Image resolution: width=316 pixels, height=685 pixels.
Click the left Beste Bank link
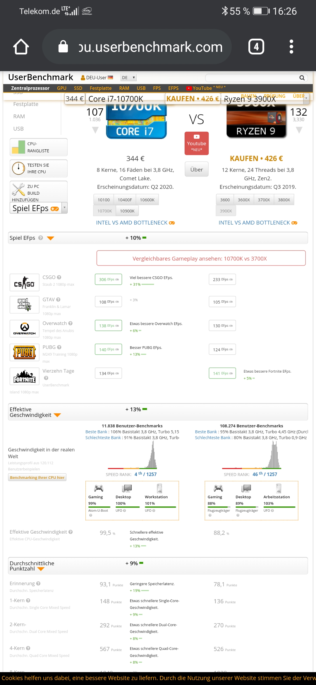96,432
